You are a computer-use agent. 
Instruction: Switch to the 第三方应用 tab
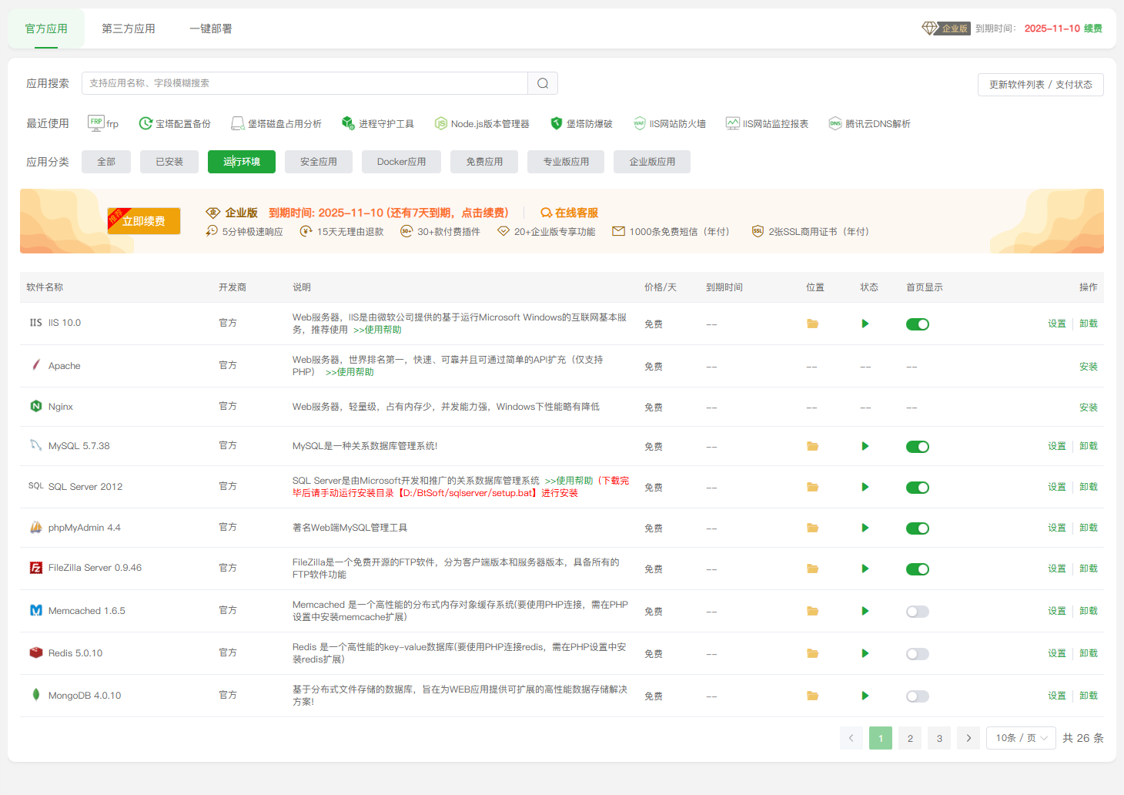[129, 29]
